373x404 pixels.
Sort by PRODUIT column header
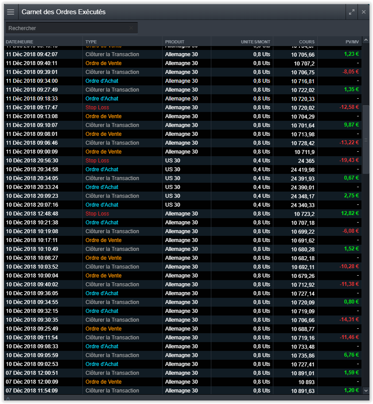(x=175, y=42)
